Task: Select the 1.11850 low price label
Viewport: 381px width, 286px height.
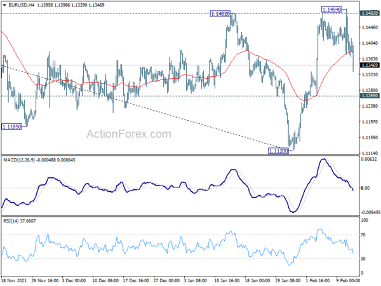Action: [11, 126]
